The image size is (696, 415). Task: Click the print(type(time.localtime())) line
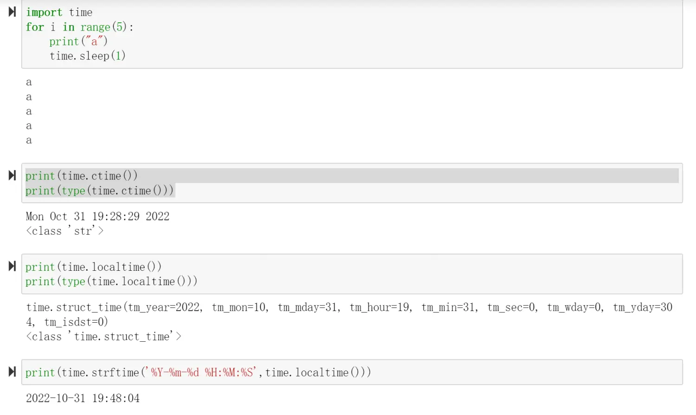[111, 281]
